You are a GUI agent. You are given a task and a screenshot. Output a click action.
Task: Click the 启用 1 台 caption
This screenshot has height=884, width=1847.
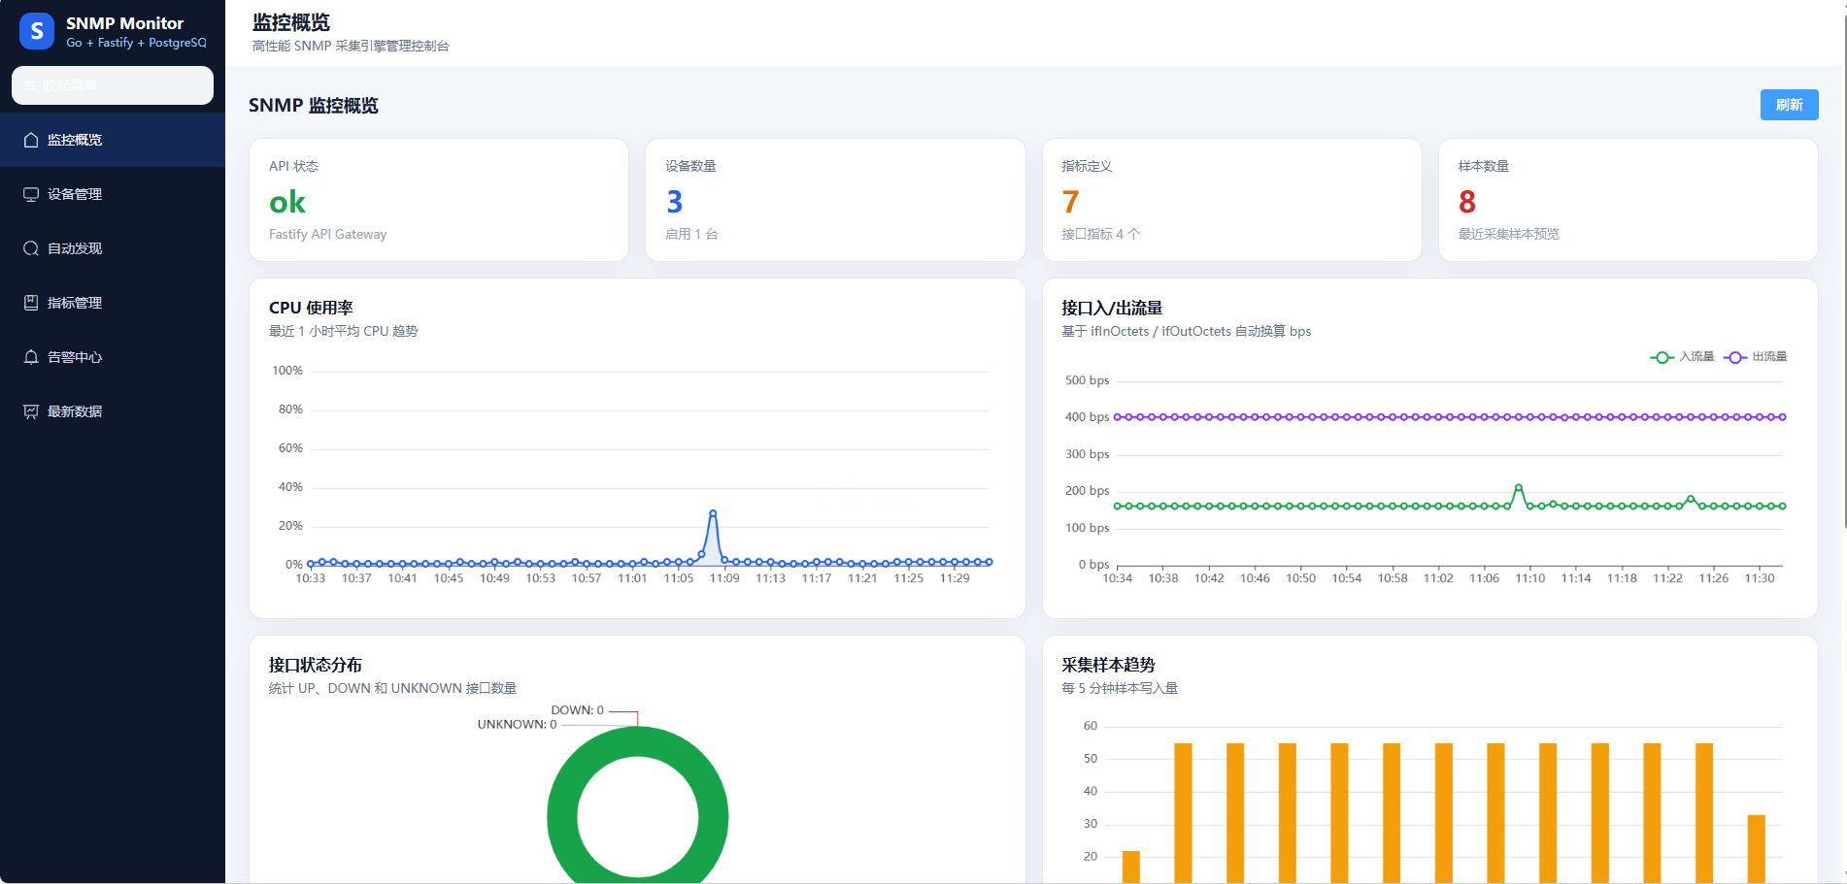(691, 234)
